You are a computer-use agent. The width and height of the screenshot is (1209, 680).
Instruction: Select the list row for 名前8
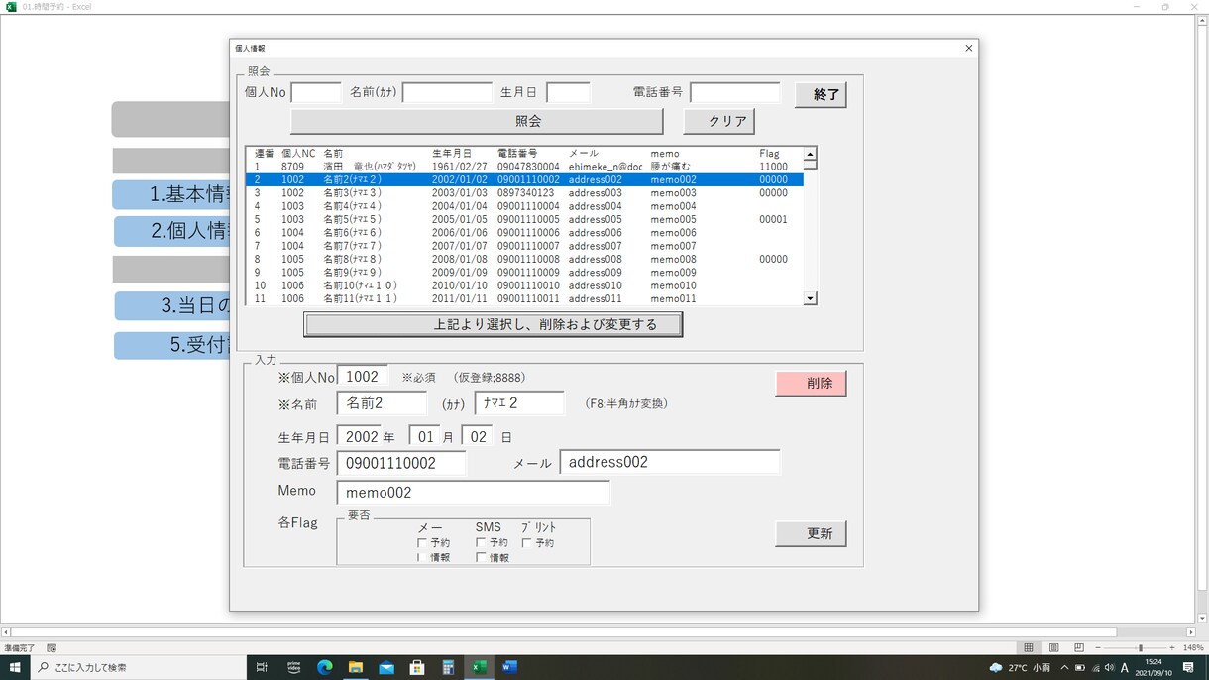click(524, 259)
